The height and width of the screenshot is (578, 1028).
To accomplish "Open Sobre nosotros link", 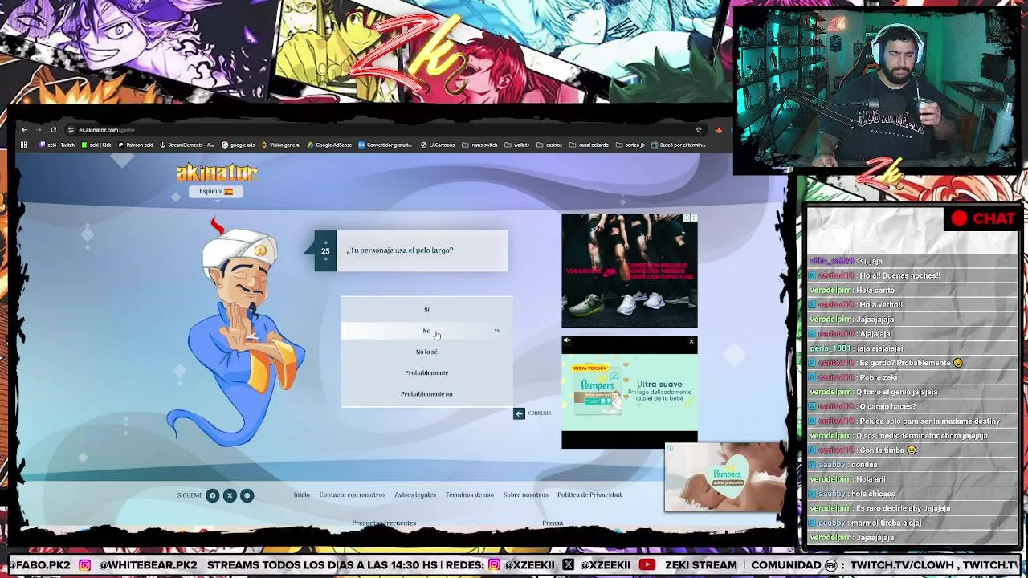I will click(525, 495).
